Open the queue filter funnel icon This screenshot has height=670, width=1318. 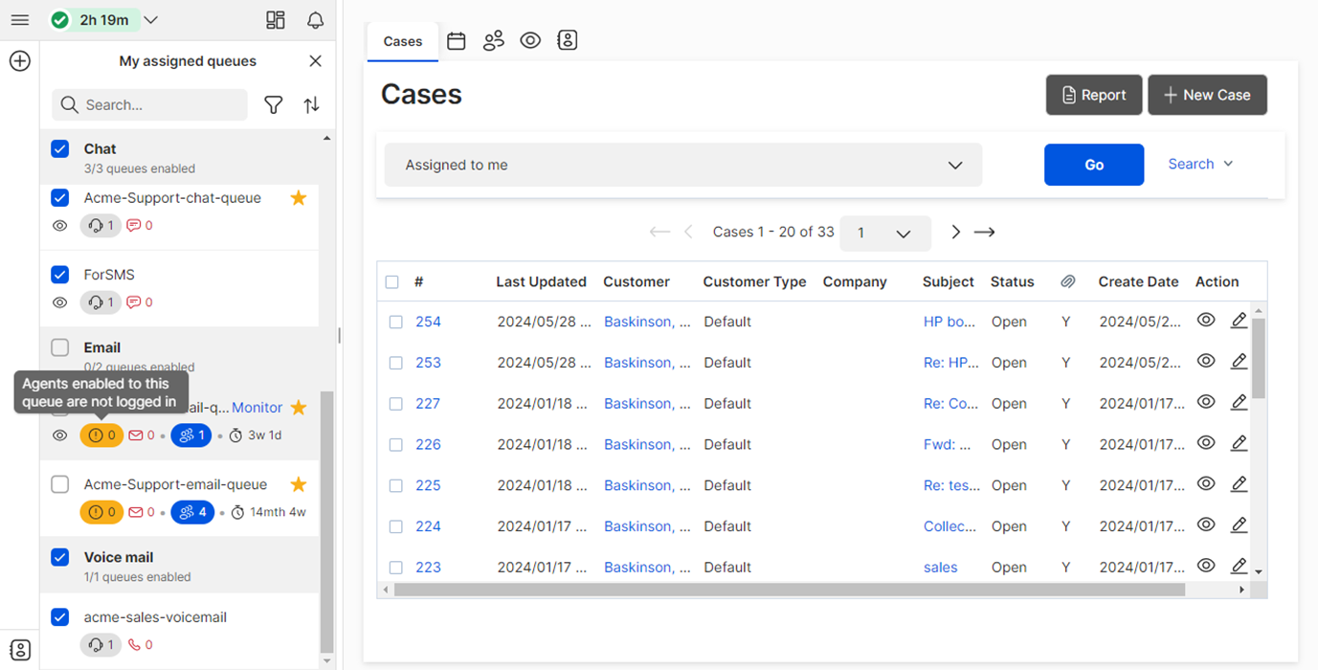point(274,105)
